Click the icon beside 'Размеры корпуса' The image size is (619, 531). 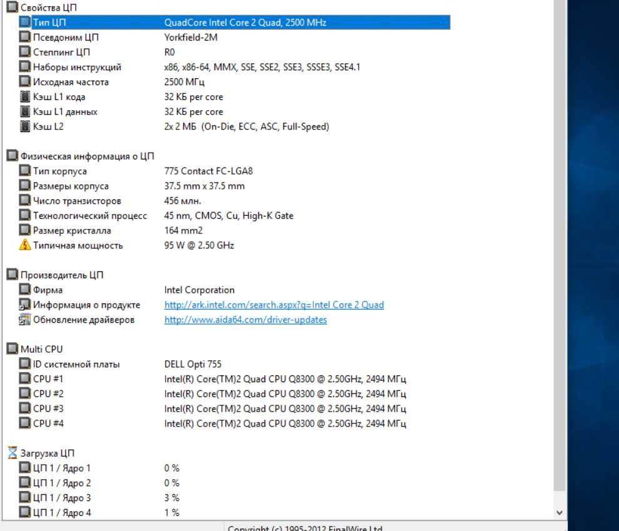click(x=25, y=185)
